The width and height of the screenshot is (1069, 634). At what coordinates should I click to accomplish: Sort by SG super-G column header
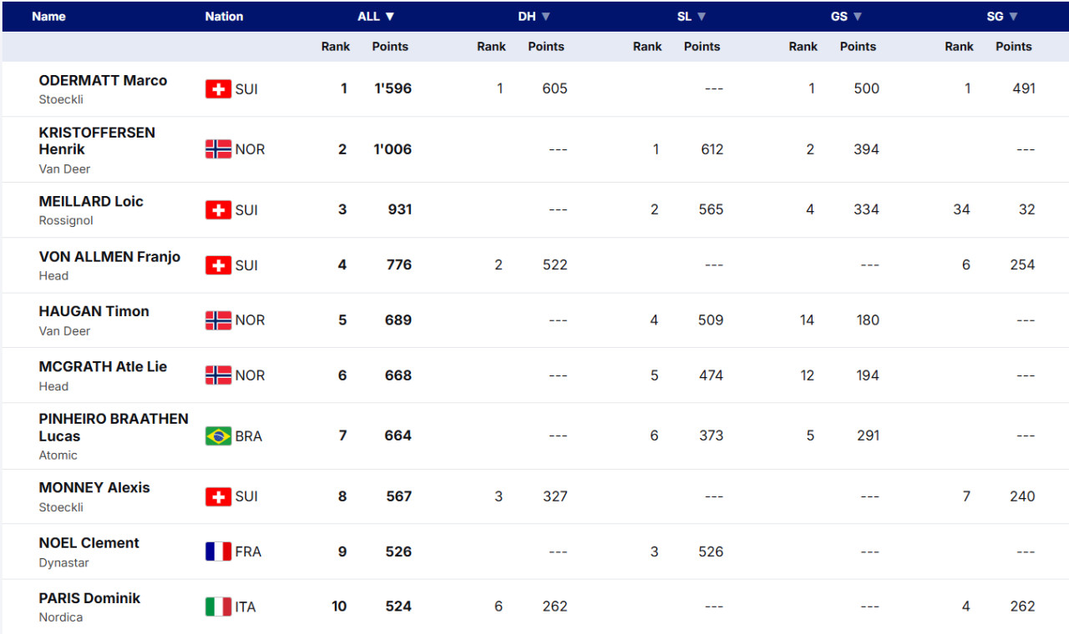coord(1002,17)
